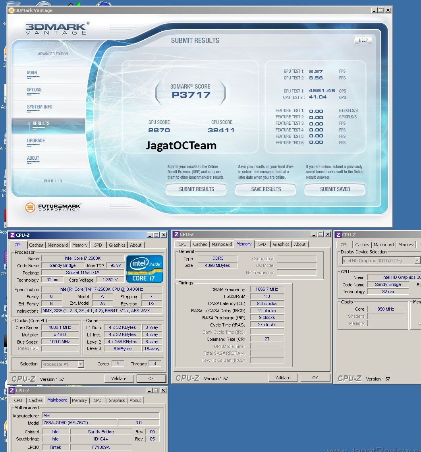This screenshot has width=421, height=452.
Task: Open the SYSTEM INFO section in 3DMark
Action: (x=40, y=107)
